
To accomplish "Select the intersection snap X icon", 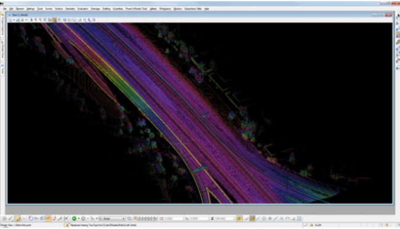I will click(282, 219).
